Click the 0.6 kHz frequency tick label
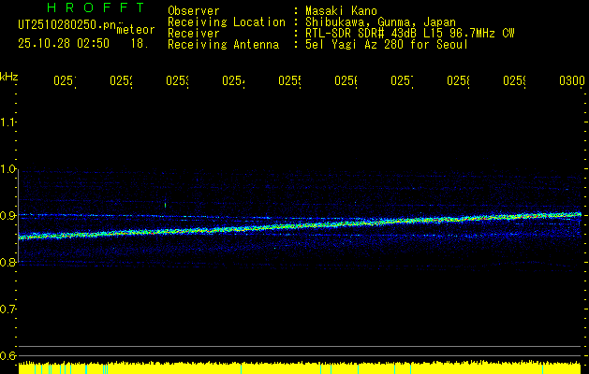Viewport: 589px width, 374px height. 8,356
